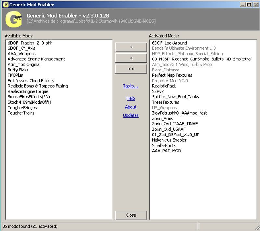Open the Help link
The width and height of the screenshot is (260, 231).
[x=131, y=98]
